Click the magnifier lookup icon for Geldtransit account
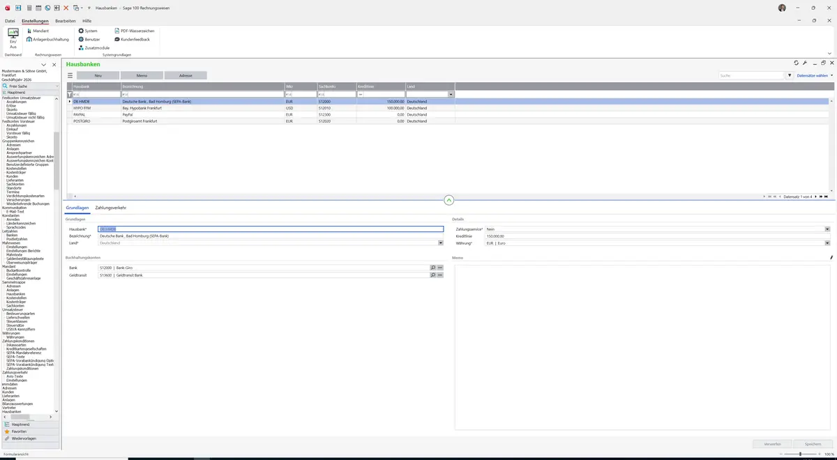The height and width of the screenshot is (460, 837). click(x=433, y=275)
